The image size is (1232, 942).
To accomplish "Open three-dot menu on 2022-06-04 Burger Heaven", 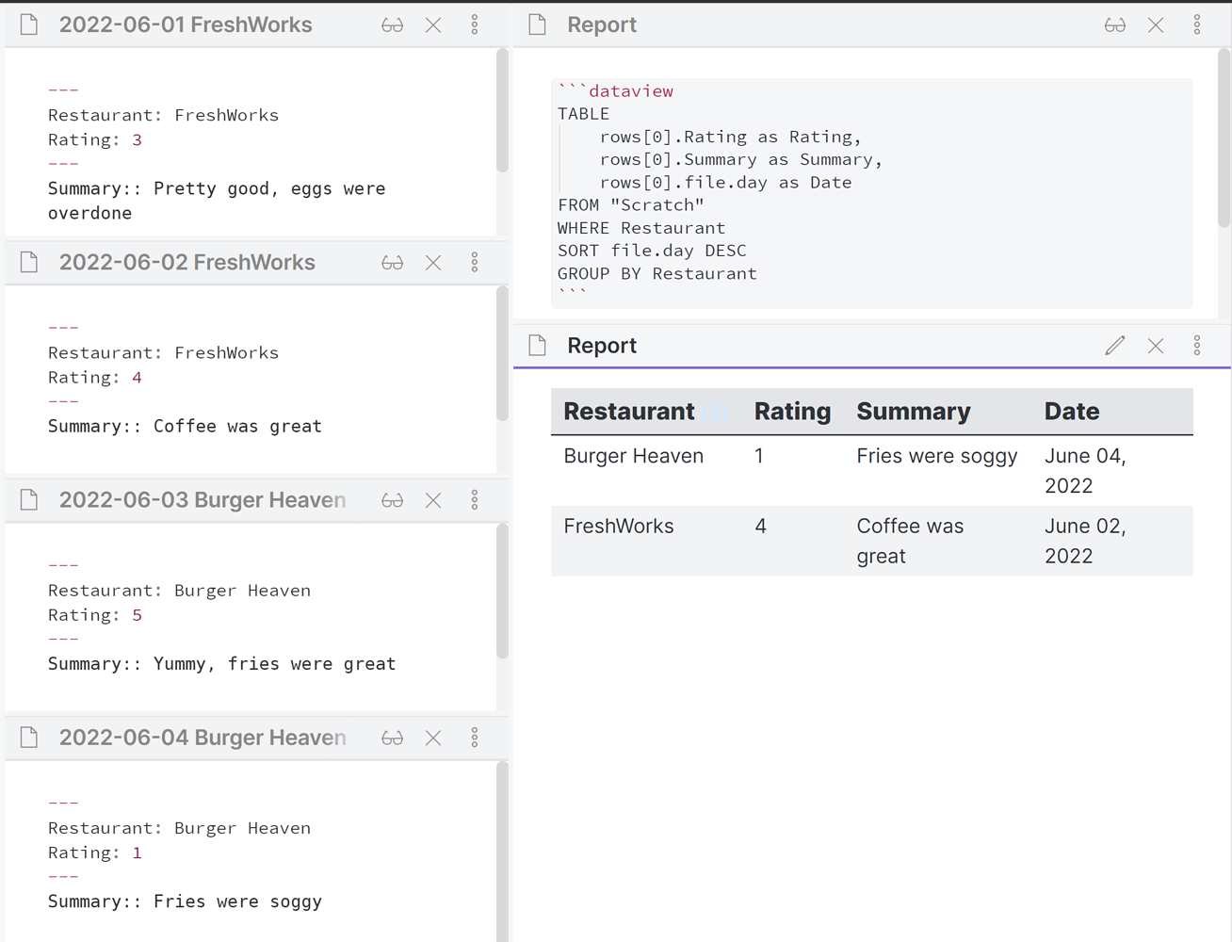I will [x=475, y=738].
